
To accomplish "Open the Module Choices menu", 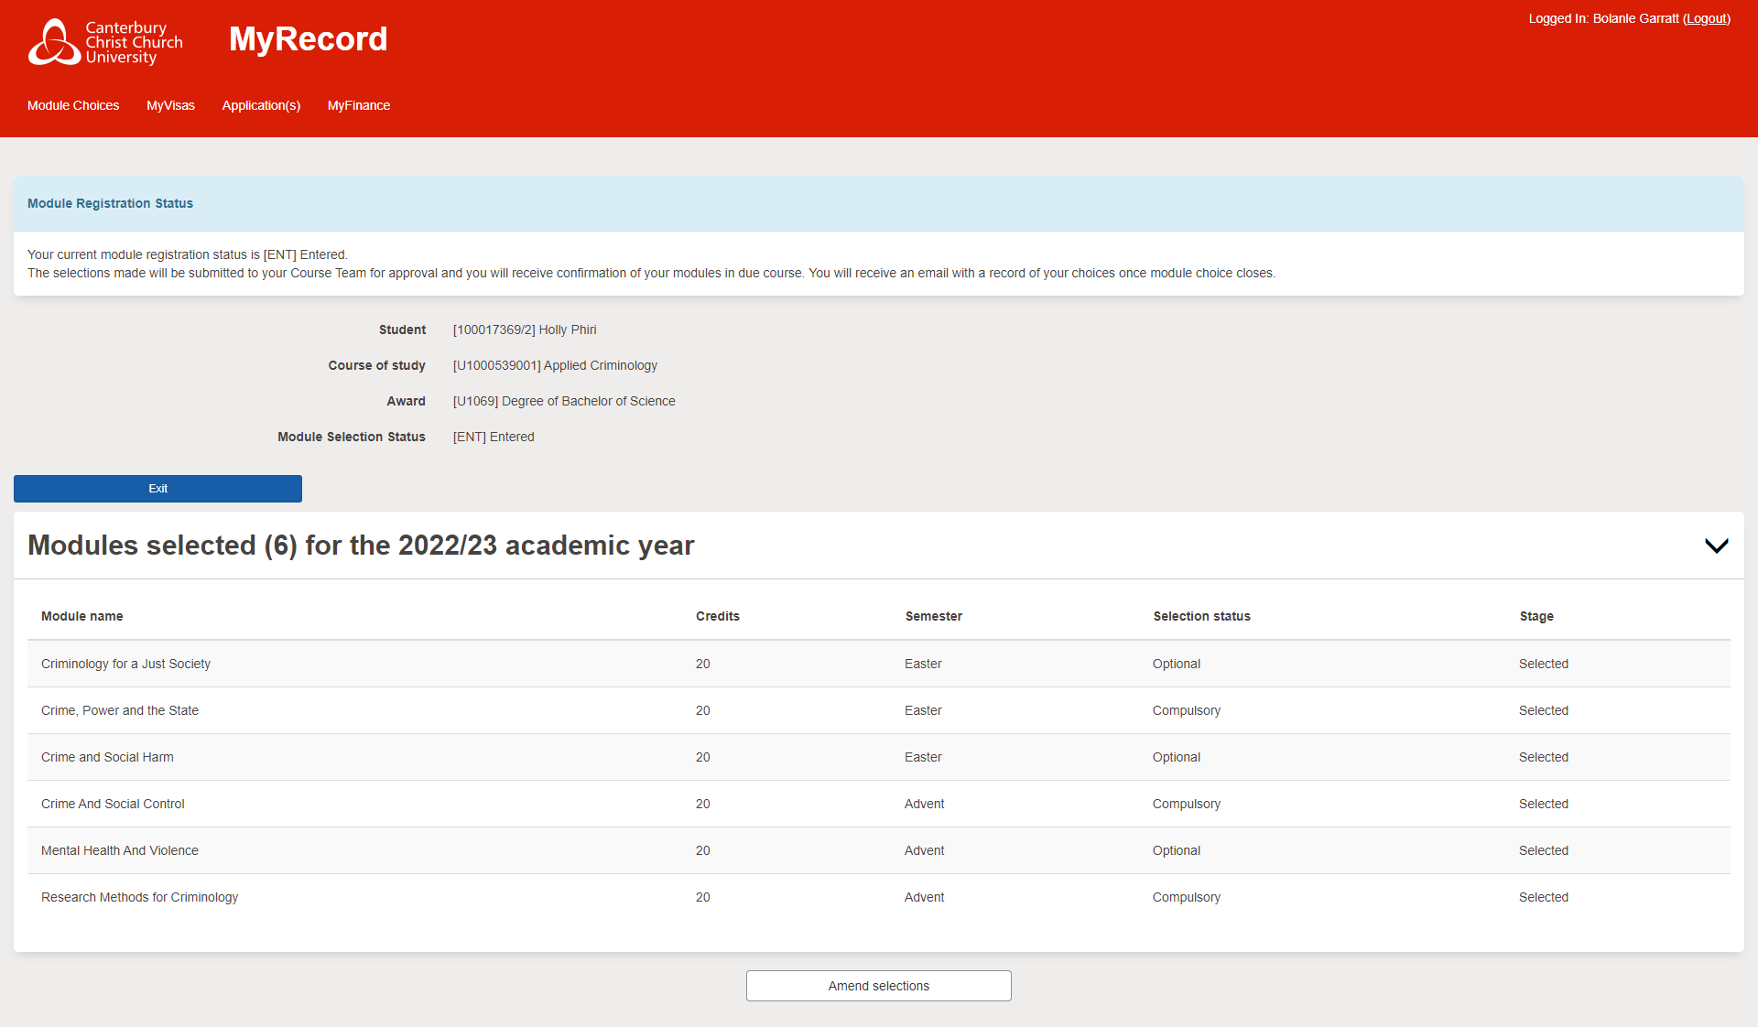I will (x=73, y=105).
